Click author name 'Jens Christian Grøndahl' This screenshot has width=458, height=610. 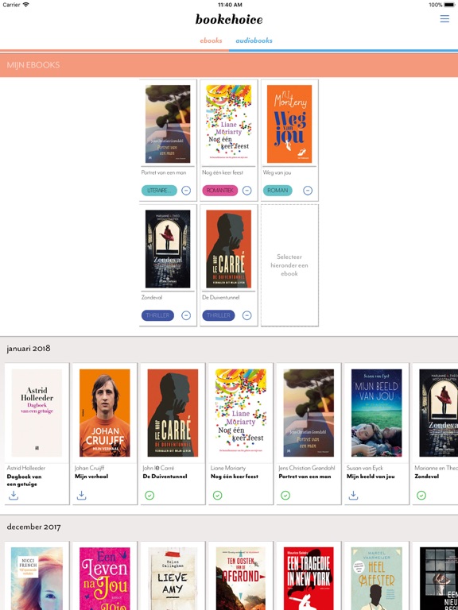(307, 468)
